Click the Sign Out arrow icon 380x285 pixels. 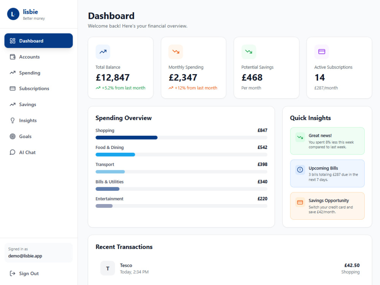pyautogui.click(x=13, y=273)
